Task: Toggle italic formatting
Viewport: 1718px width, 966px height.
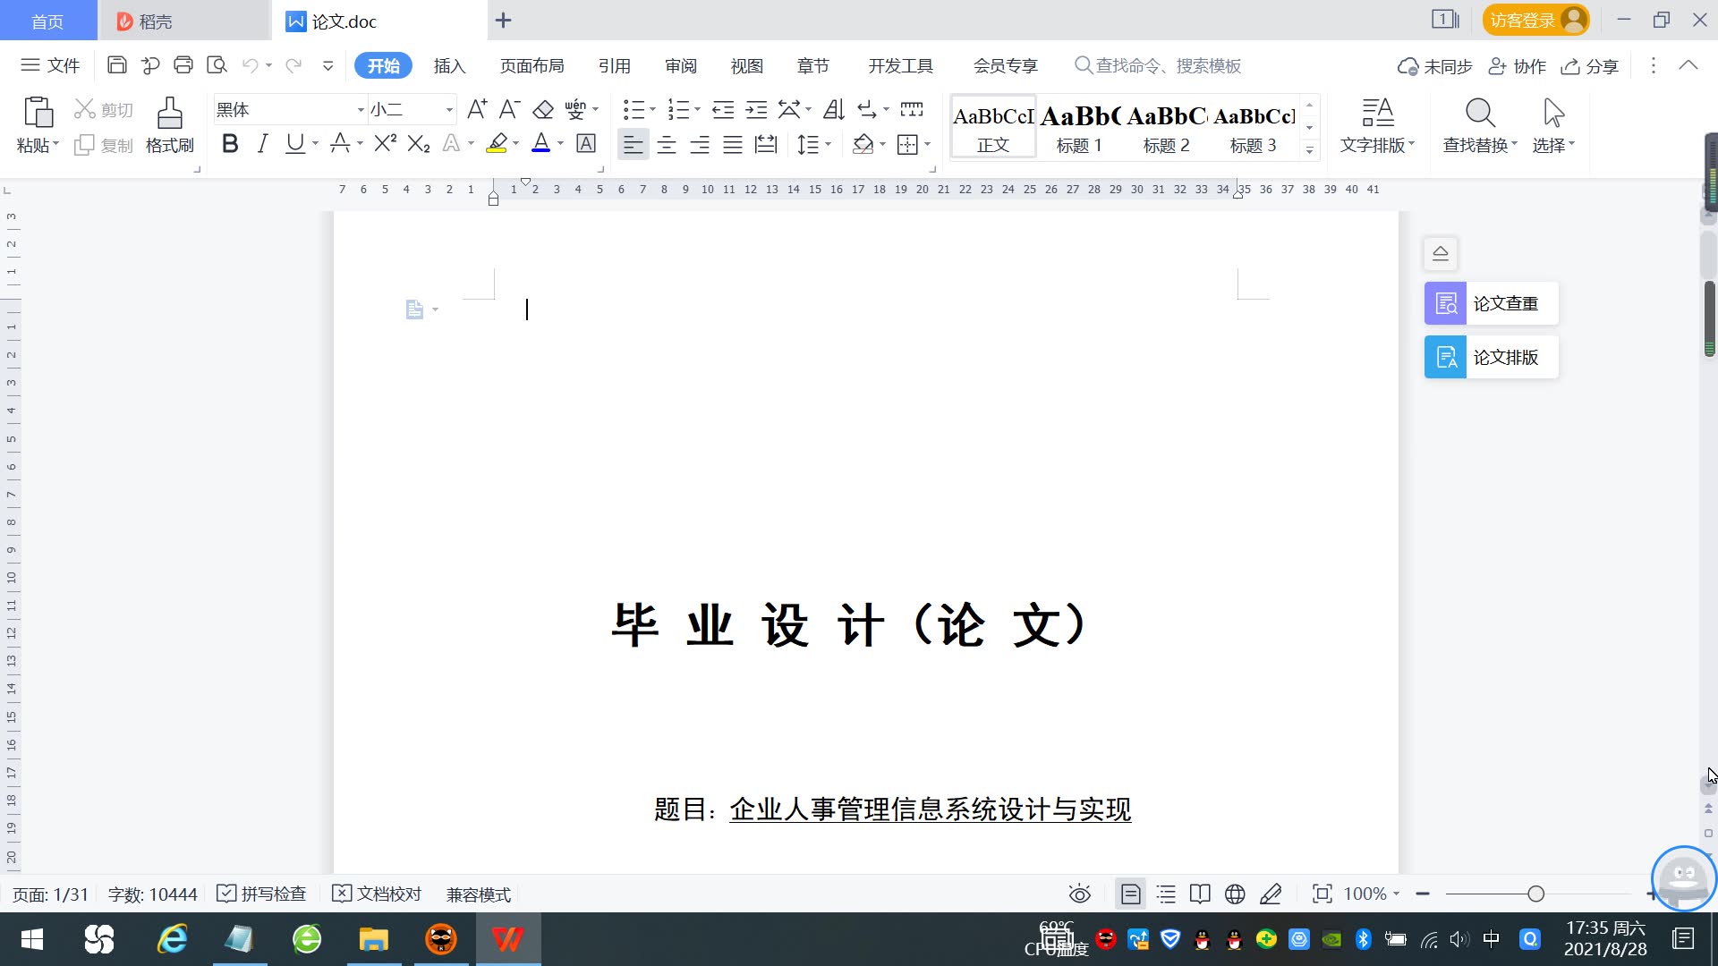Action: coord(262,144)
